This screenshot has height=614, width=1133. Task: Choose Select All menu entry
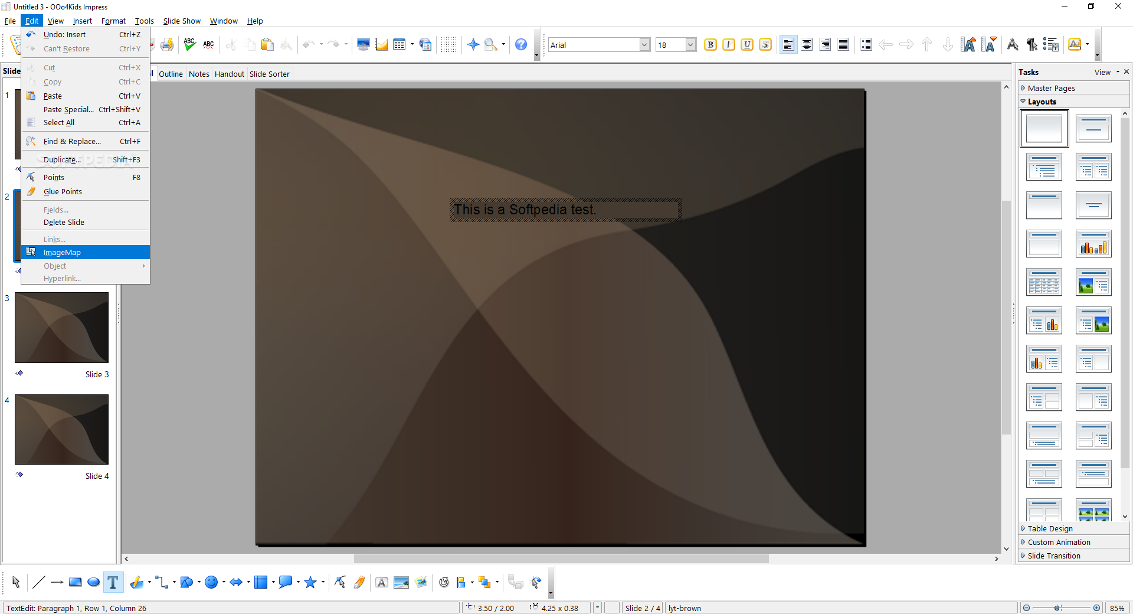(86, 122)
